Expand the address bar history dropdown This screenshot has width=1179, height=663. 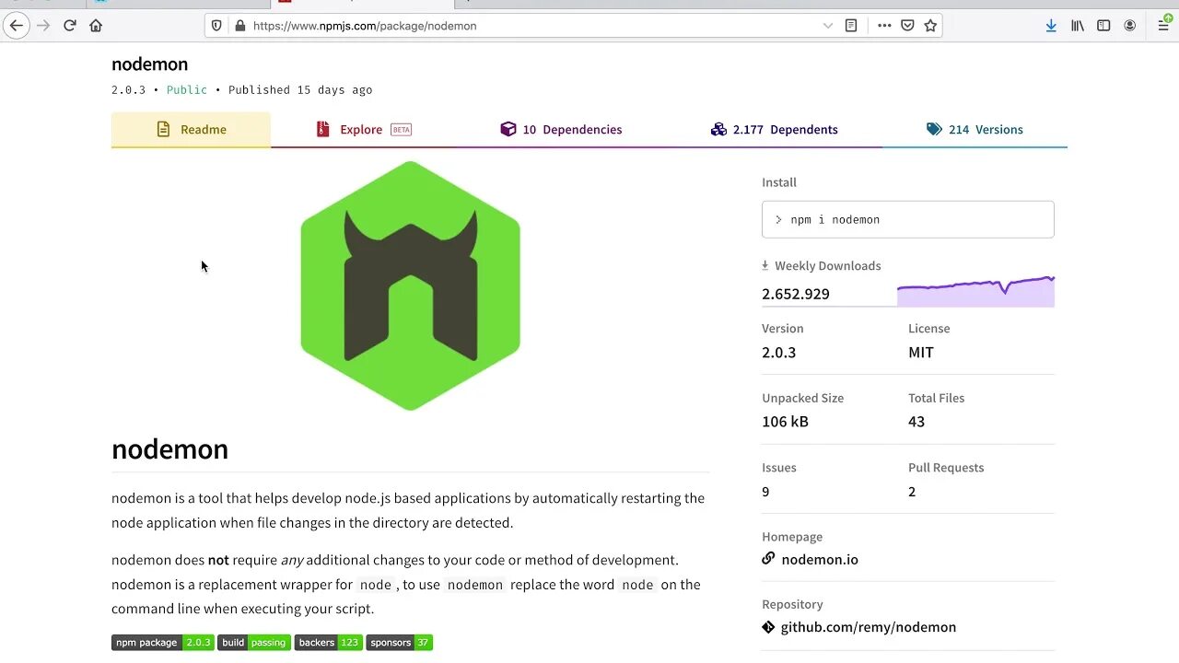click(828, 26)
